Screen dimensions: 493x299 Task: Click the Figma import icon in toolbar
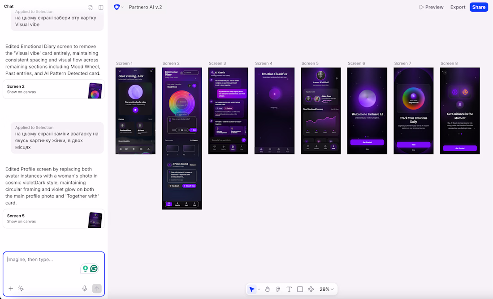point(278,289)
